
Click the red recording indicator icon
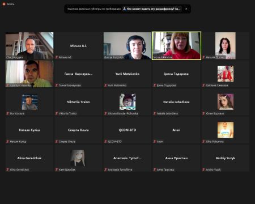click(x=4, y=4)
